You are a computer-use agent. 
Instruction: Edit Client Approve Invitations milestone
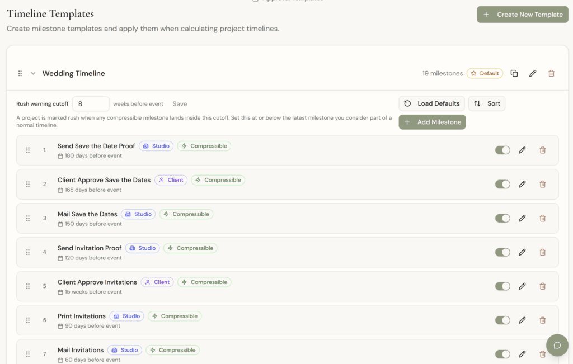(x=522, y=286)
